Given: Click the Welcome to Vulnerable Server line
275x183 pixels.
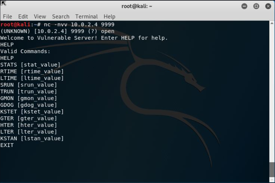Looking at the screenshot, I should click(84, 38).
